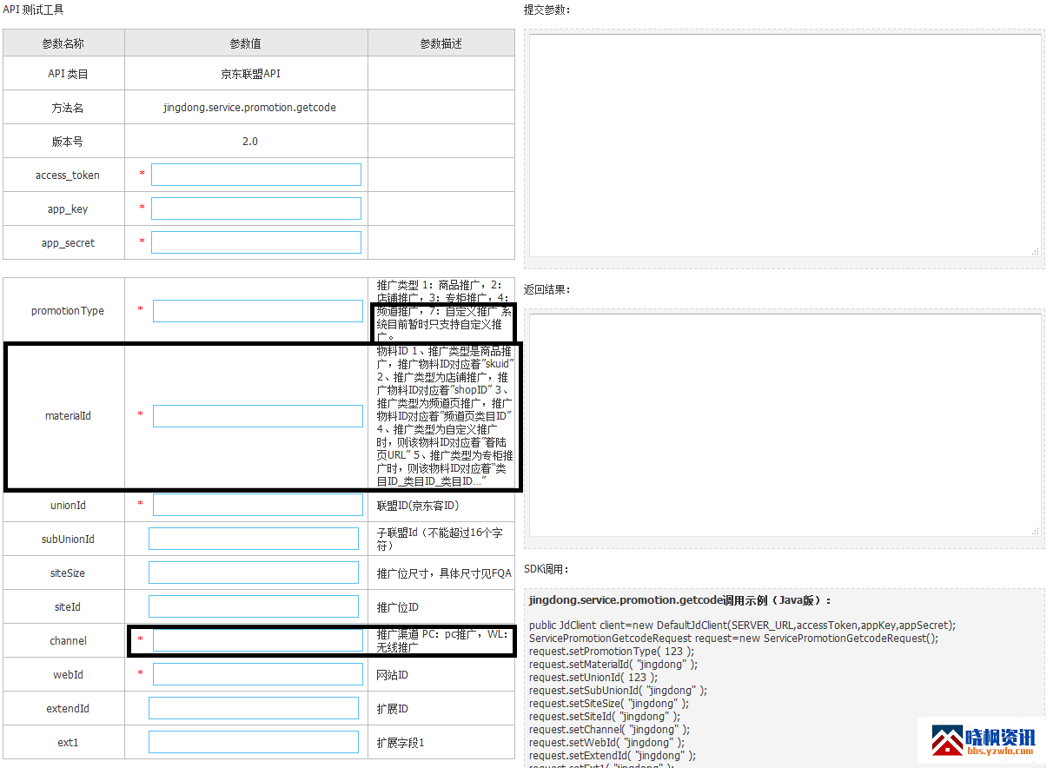The height and width of the screenshot is (768, 1060).
Task: Click the 子联盟Id description text
Action: click(x=440, y=539)
